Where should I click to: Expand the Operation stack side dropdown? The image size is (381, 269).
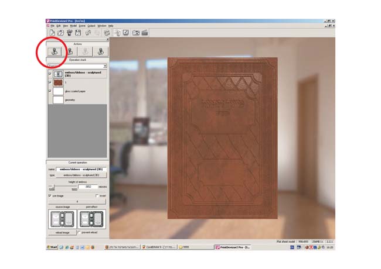click(x=105, y=66)
